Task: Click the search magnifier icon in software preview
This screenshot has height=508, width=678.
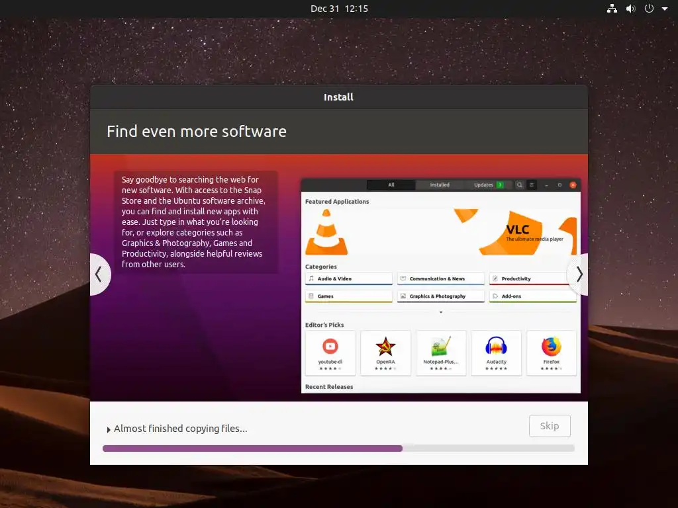Action: pos(519,185)
